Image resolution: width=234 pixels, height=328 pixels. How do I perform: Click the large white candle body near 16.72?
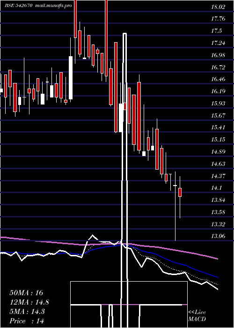coord(71,78)
